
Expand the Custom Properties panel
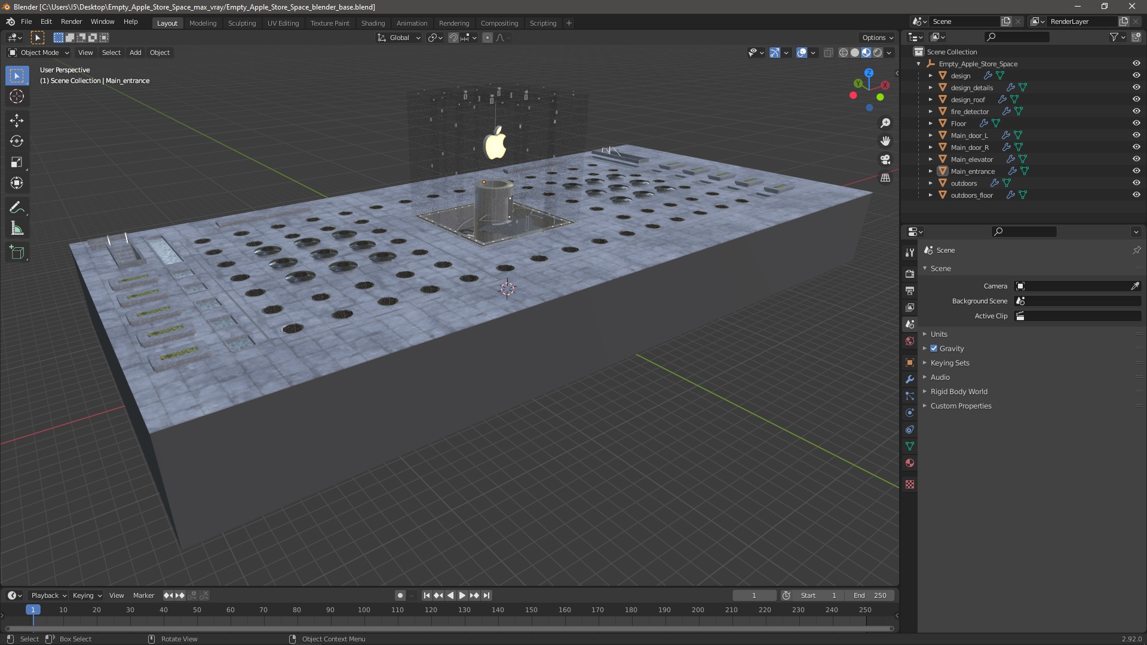click(x=961, y=406)
